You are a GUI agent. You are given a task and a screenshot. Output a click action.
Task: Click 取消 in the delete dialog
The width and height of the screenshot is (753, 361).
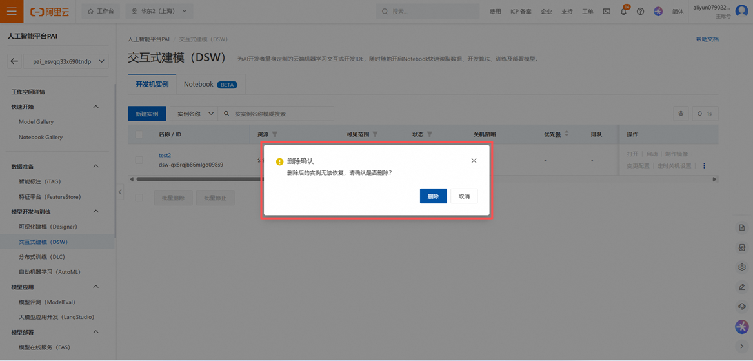point(464,196)
